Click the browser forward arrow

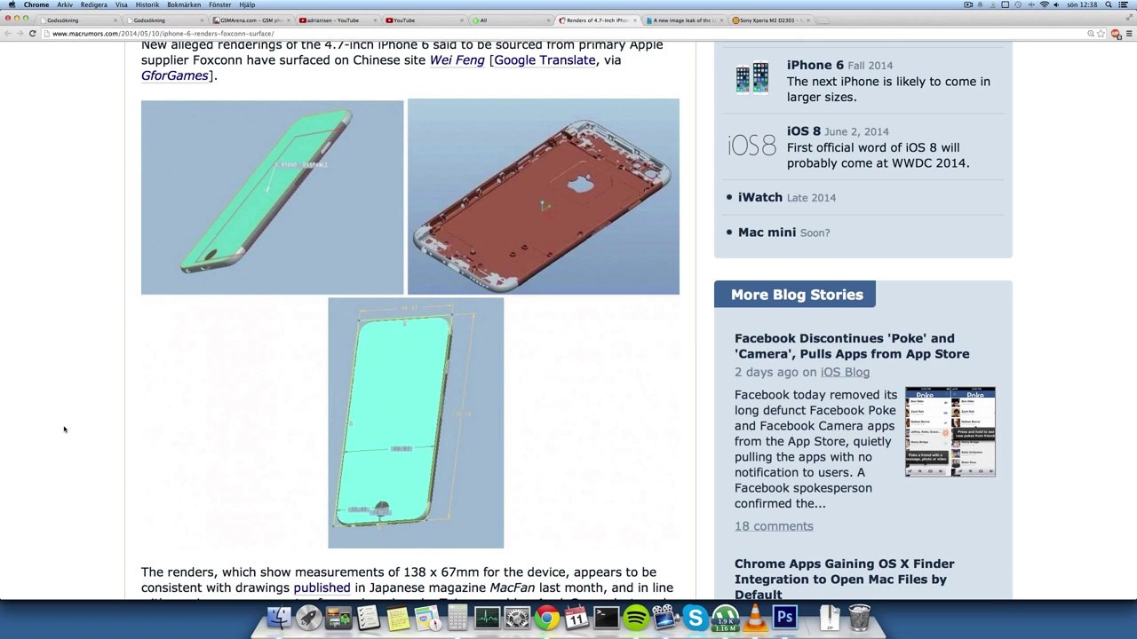[20, 34]
